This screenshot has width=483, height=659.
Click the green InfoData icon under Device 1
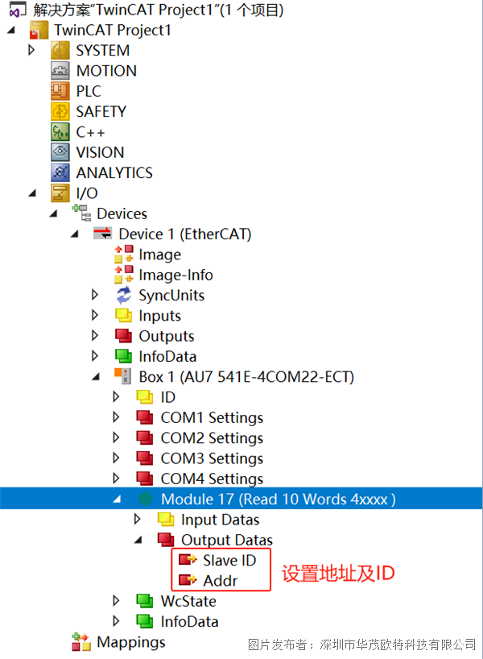click(124, 356)
